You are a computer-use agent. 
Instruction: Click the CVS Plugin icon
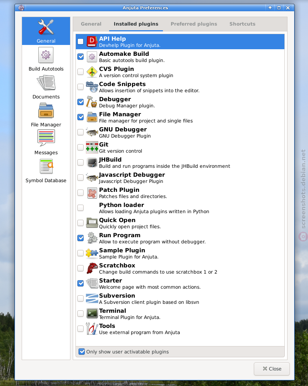(x=92, y=72)
